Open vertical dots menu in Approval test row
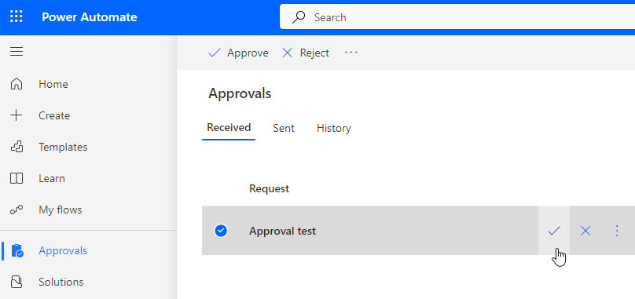Screen dimensions: 635x299 [x=617, y=231]
